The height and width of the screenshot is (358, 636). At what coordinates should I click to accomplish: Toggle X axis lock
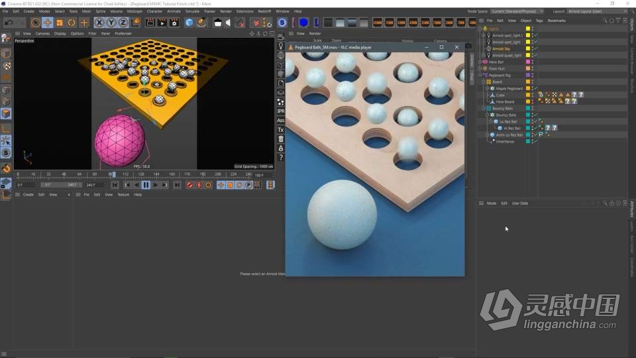click(x=99, y=23)
